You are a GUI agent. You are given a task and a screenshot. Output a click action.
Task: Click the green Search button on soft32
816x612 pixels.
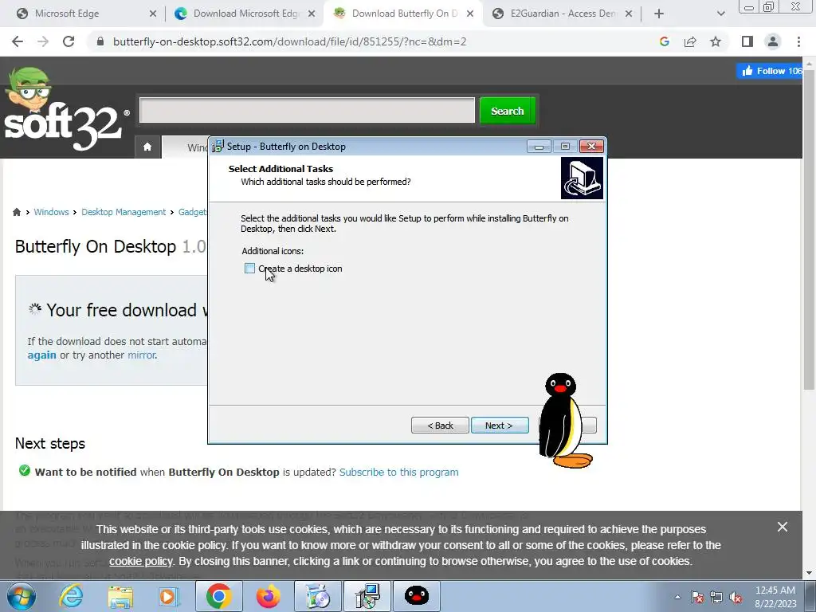coord(508,111)
